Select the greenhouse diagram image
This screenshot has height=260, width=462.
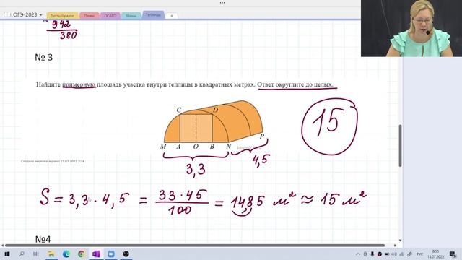coord(214,125)
